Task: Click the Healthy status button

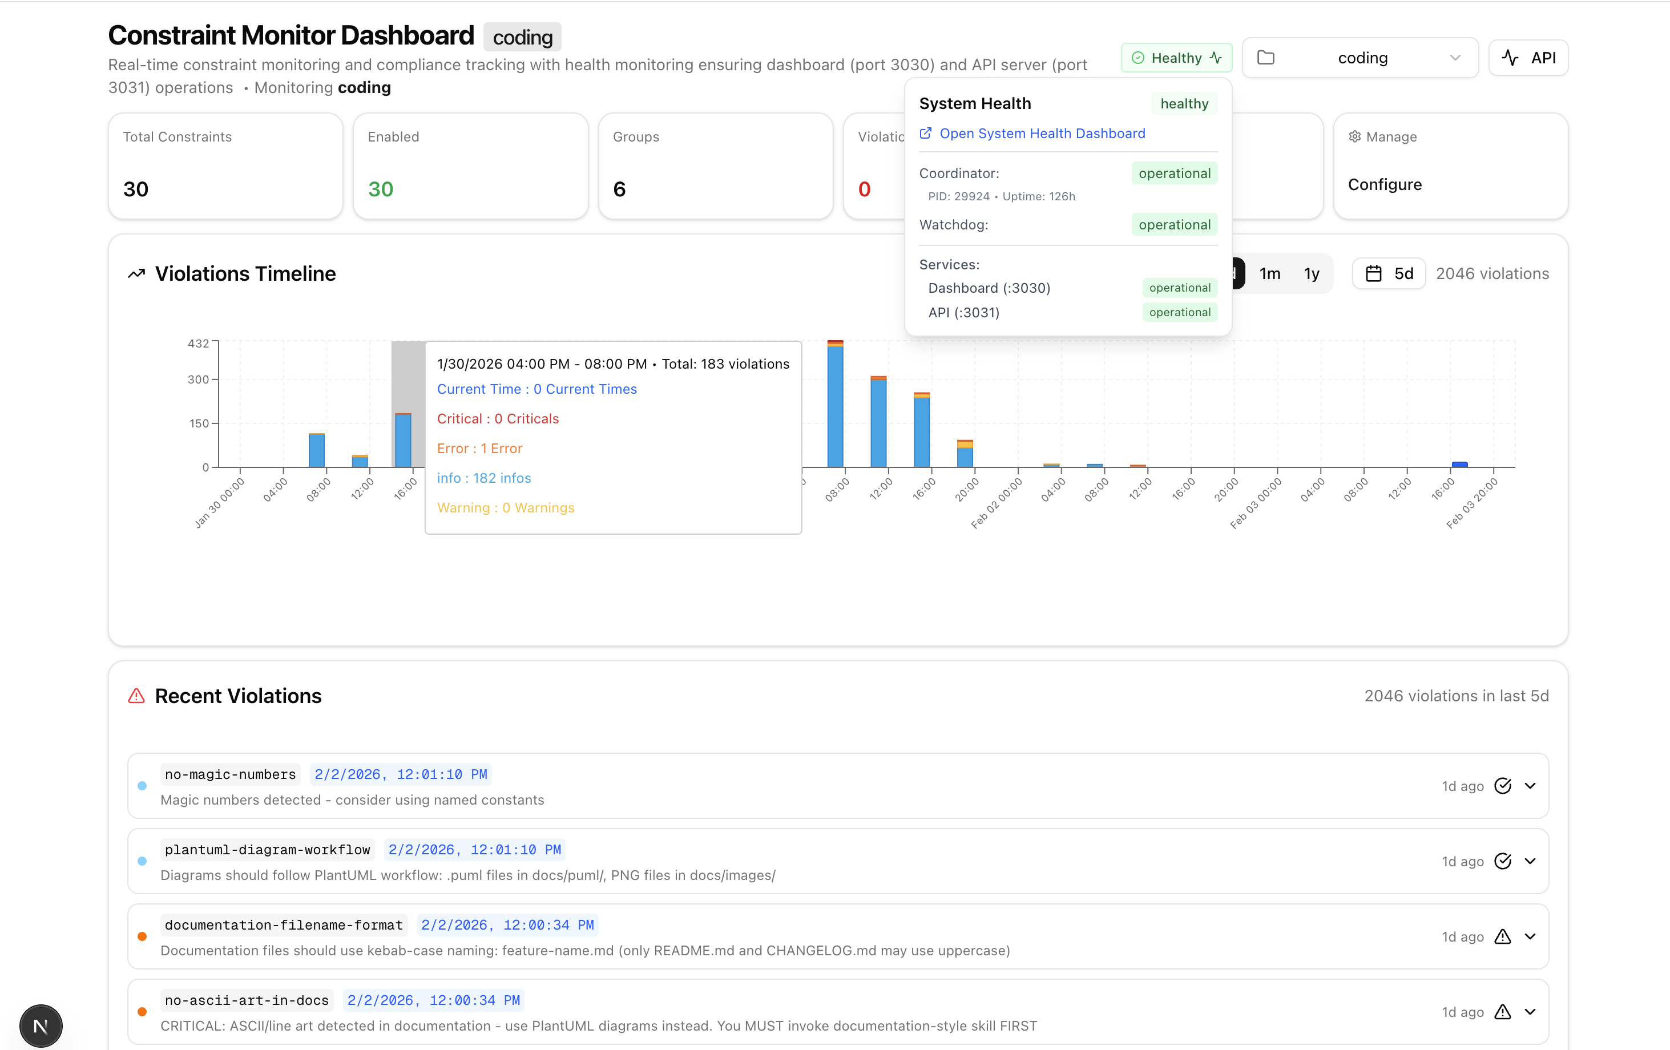Action: coord(1176,58)
